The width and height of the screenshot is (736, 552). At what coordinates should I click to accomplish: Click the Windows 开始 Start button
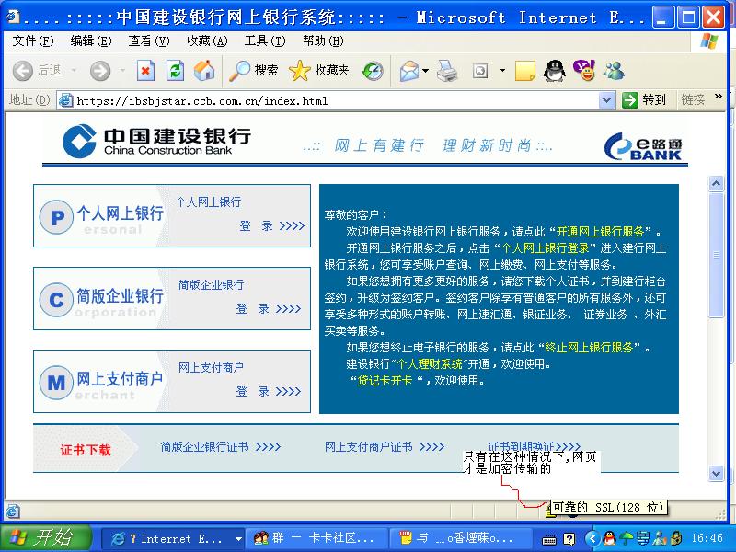(x=46, y=538)
